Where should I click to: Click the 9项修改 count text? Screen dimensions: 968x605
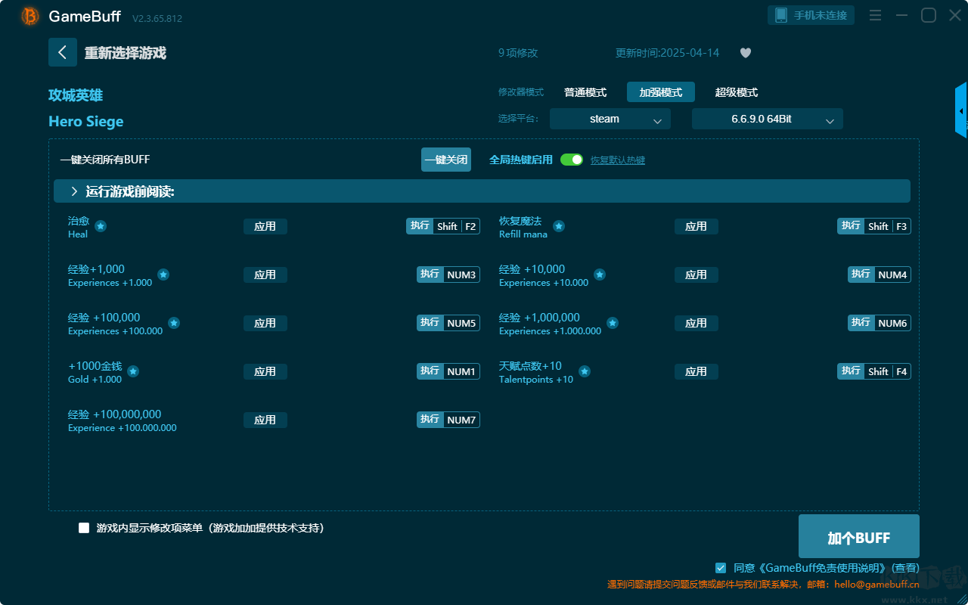518,53
